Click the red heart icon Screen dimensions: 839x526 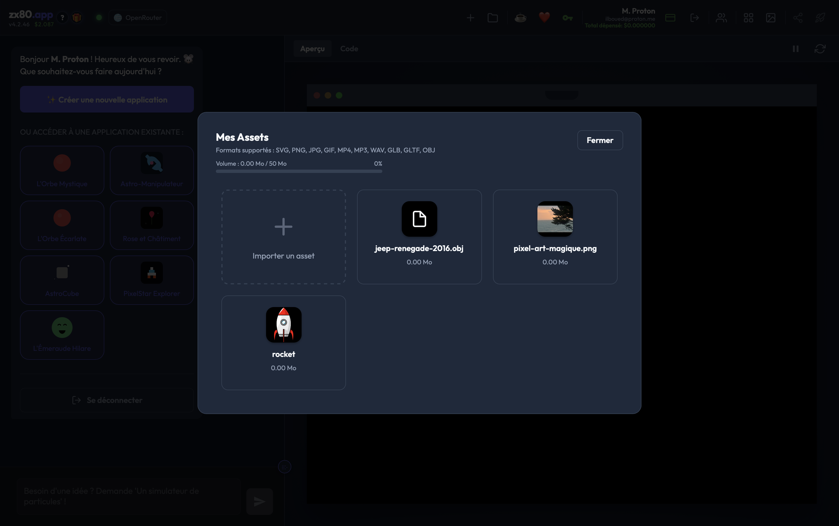pos(544,17)
